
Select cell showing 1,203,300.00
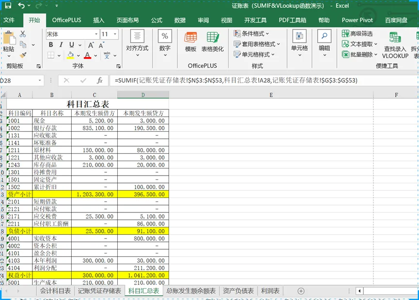pos(94,195)
